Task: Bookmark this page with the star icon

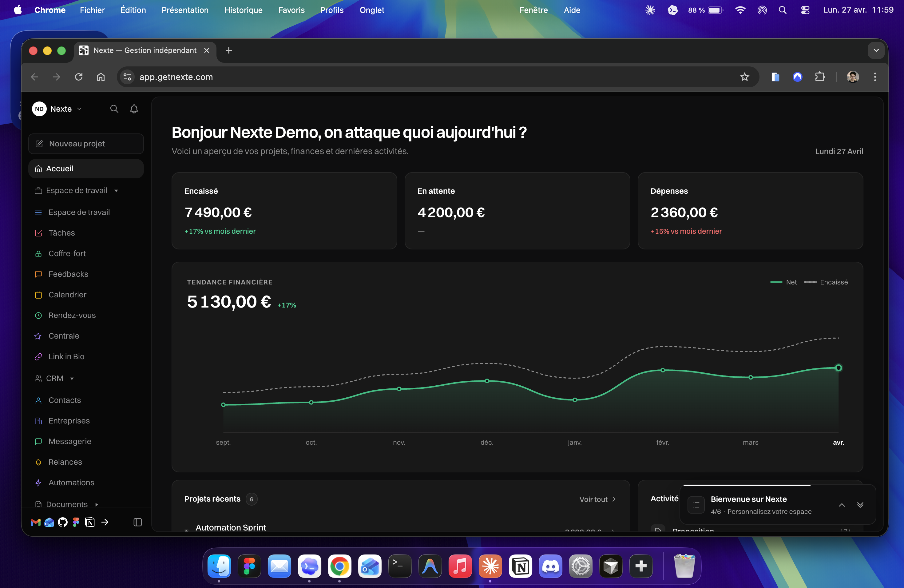Action: click(x=744, y=77)
